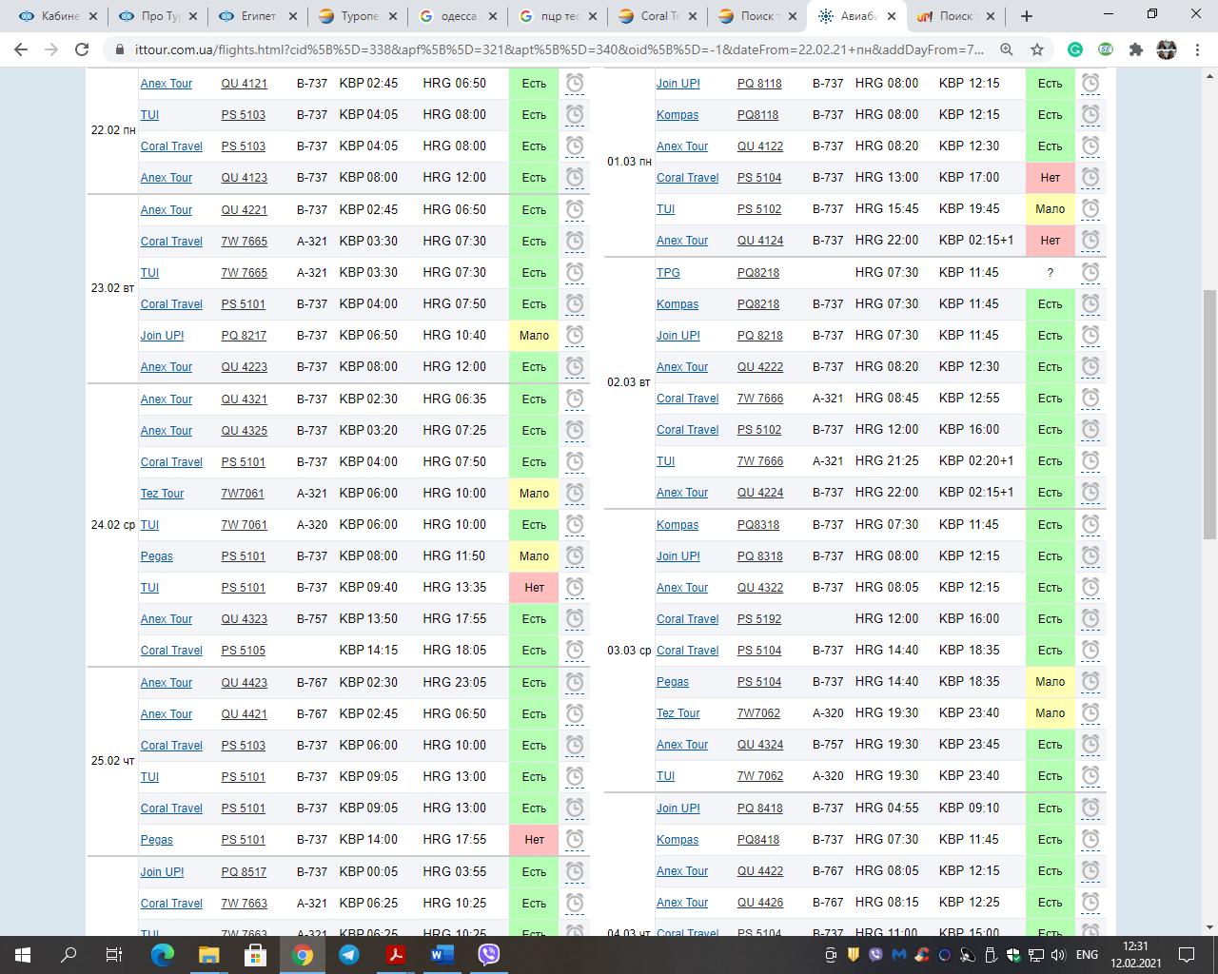Screen dimensions: 1218x974
Task: Click clock icon next to Tez Tour 7W7062
Action: [1090, 713]
